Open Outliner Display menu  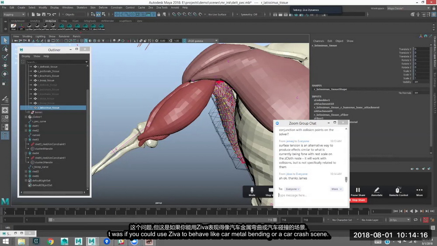pyautogui.click(x=26, y=56)
